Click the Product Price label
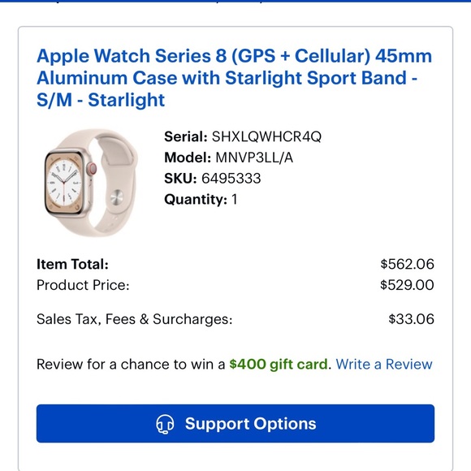The image size is (471, 471). (x=83, y=285)
